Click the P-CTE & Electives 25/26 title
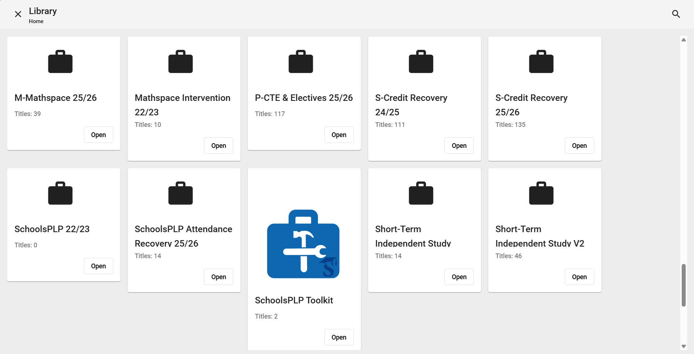 [304, 98]
